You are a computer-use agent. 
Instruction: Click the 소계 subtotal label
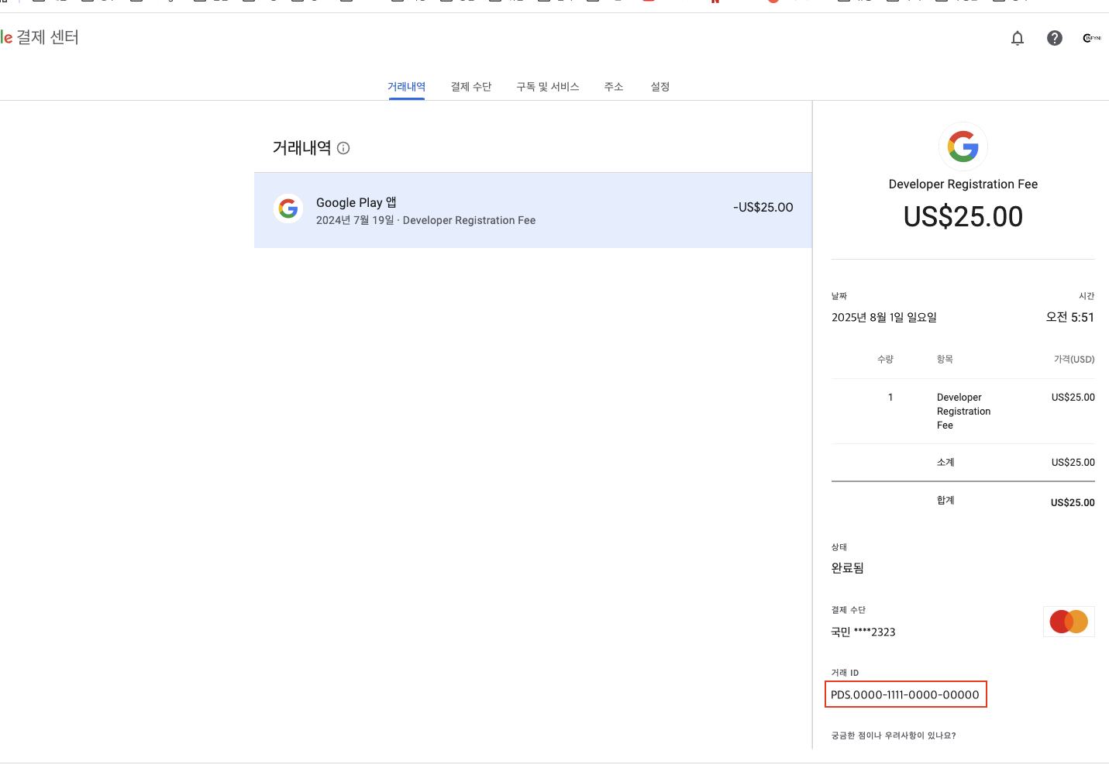[945, 463]
